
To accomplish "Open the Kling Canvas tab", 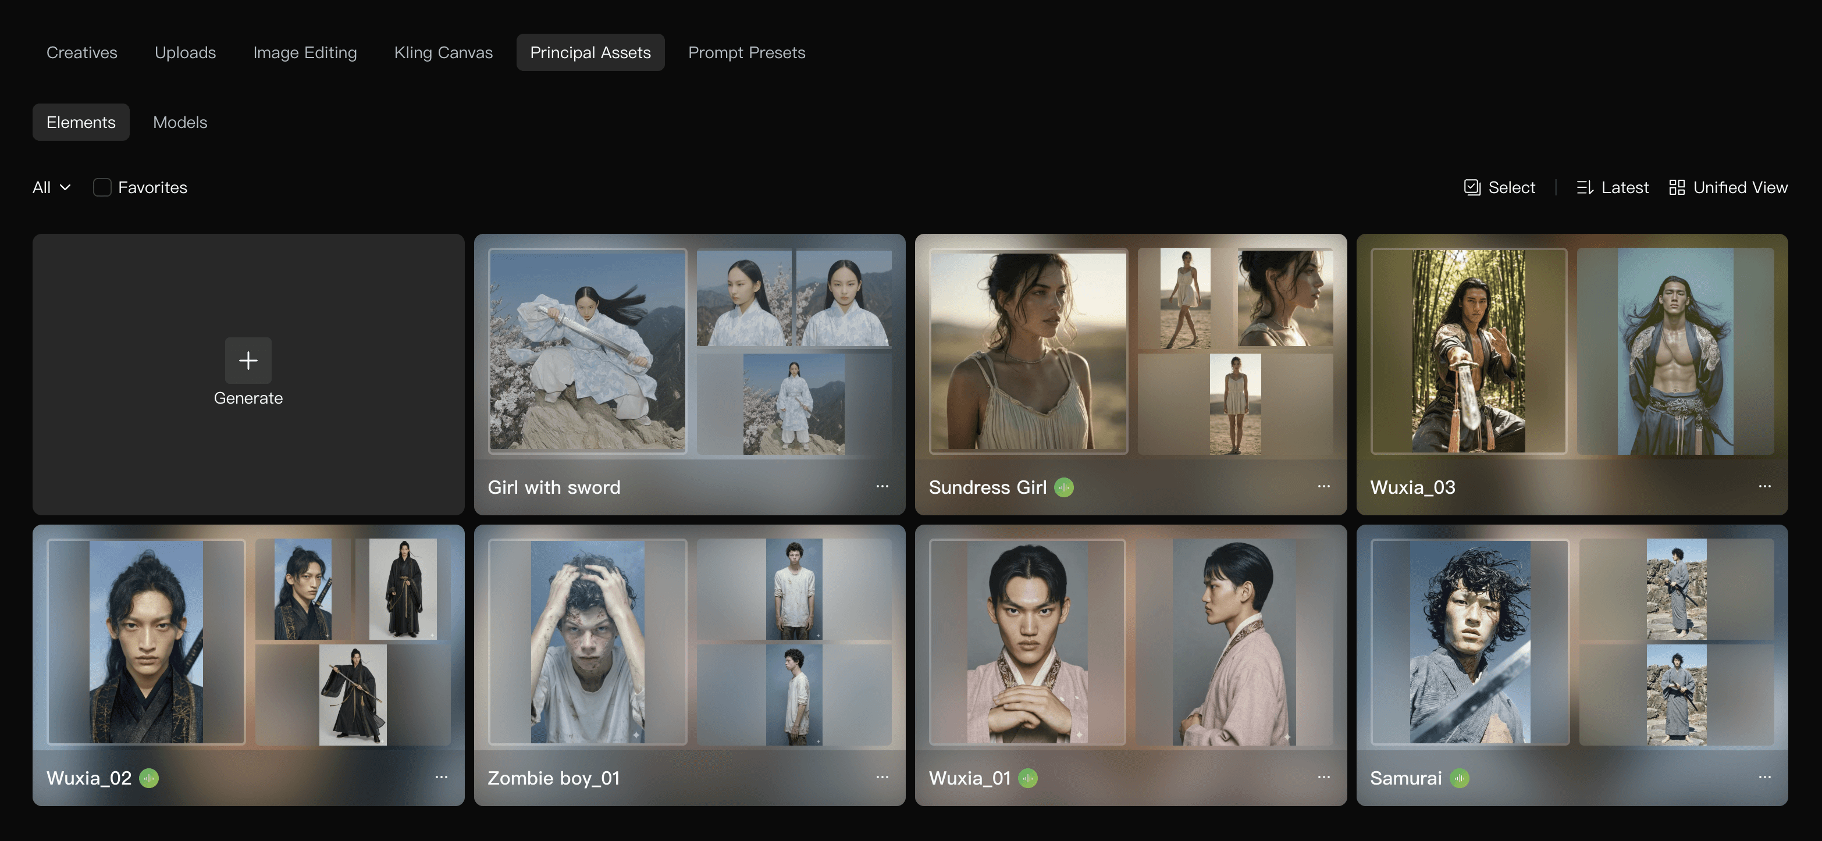I will (443, 52).
